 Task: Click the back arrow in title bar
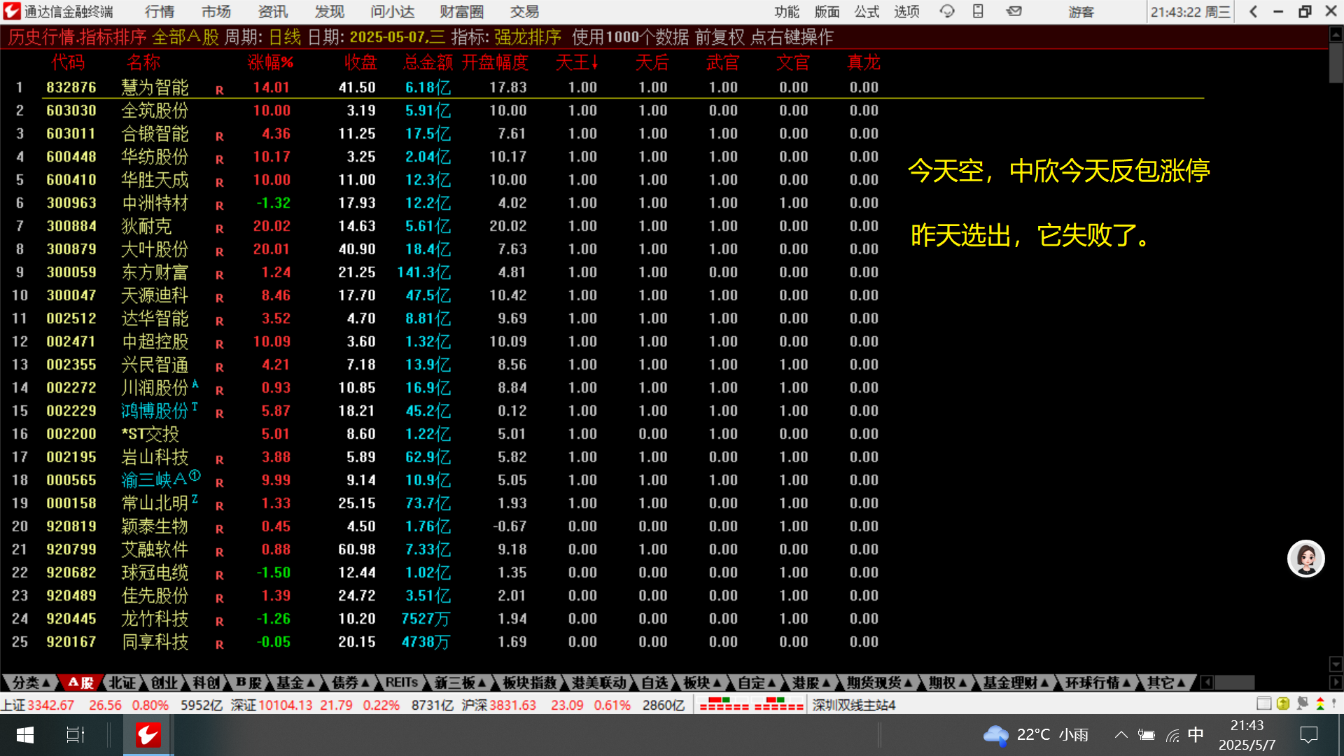(1253, 11)
